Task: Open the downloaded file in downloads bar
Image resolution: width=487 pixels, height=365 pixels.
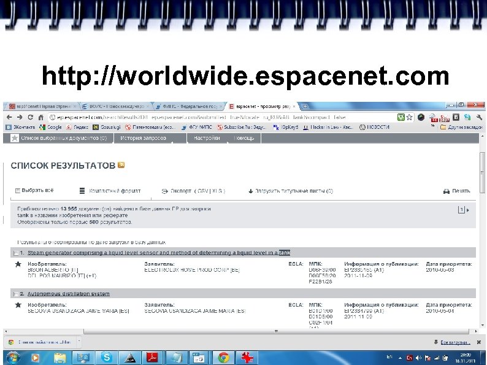Action: pos(40,342)
